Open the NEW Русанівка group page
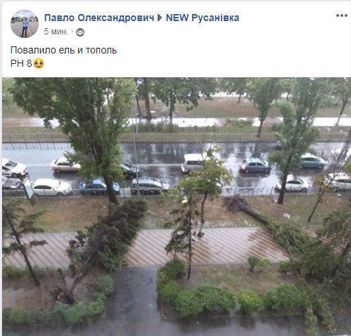This screenshot has width=351, height=336. click(203, 18)
